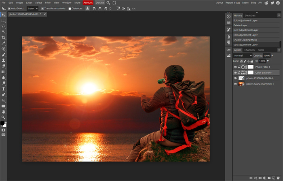This screenshot has height=181, width=283.
Task: Open the Layer auto-select target dropdown
Action: (x=32, y=8)
